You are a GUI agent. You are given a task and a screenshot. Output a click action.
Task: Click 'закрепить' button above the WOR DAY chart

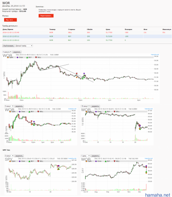(95, 156)
